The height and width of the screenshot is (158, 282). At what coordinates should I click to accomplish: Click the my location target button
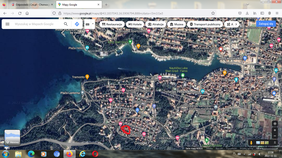pyautogui.click(x=275, y=124)
